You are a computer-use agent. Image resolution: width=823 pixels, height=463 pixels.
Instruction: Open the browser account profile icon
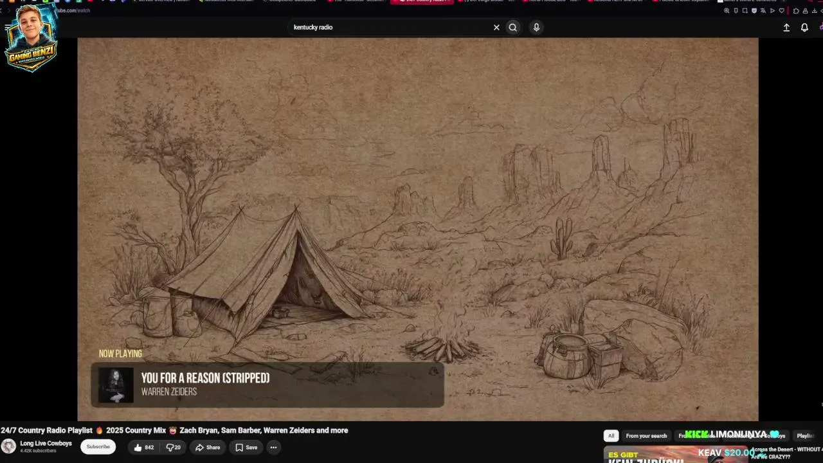pyautogui.click(x=805, y=10)
